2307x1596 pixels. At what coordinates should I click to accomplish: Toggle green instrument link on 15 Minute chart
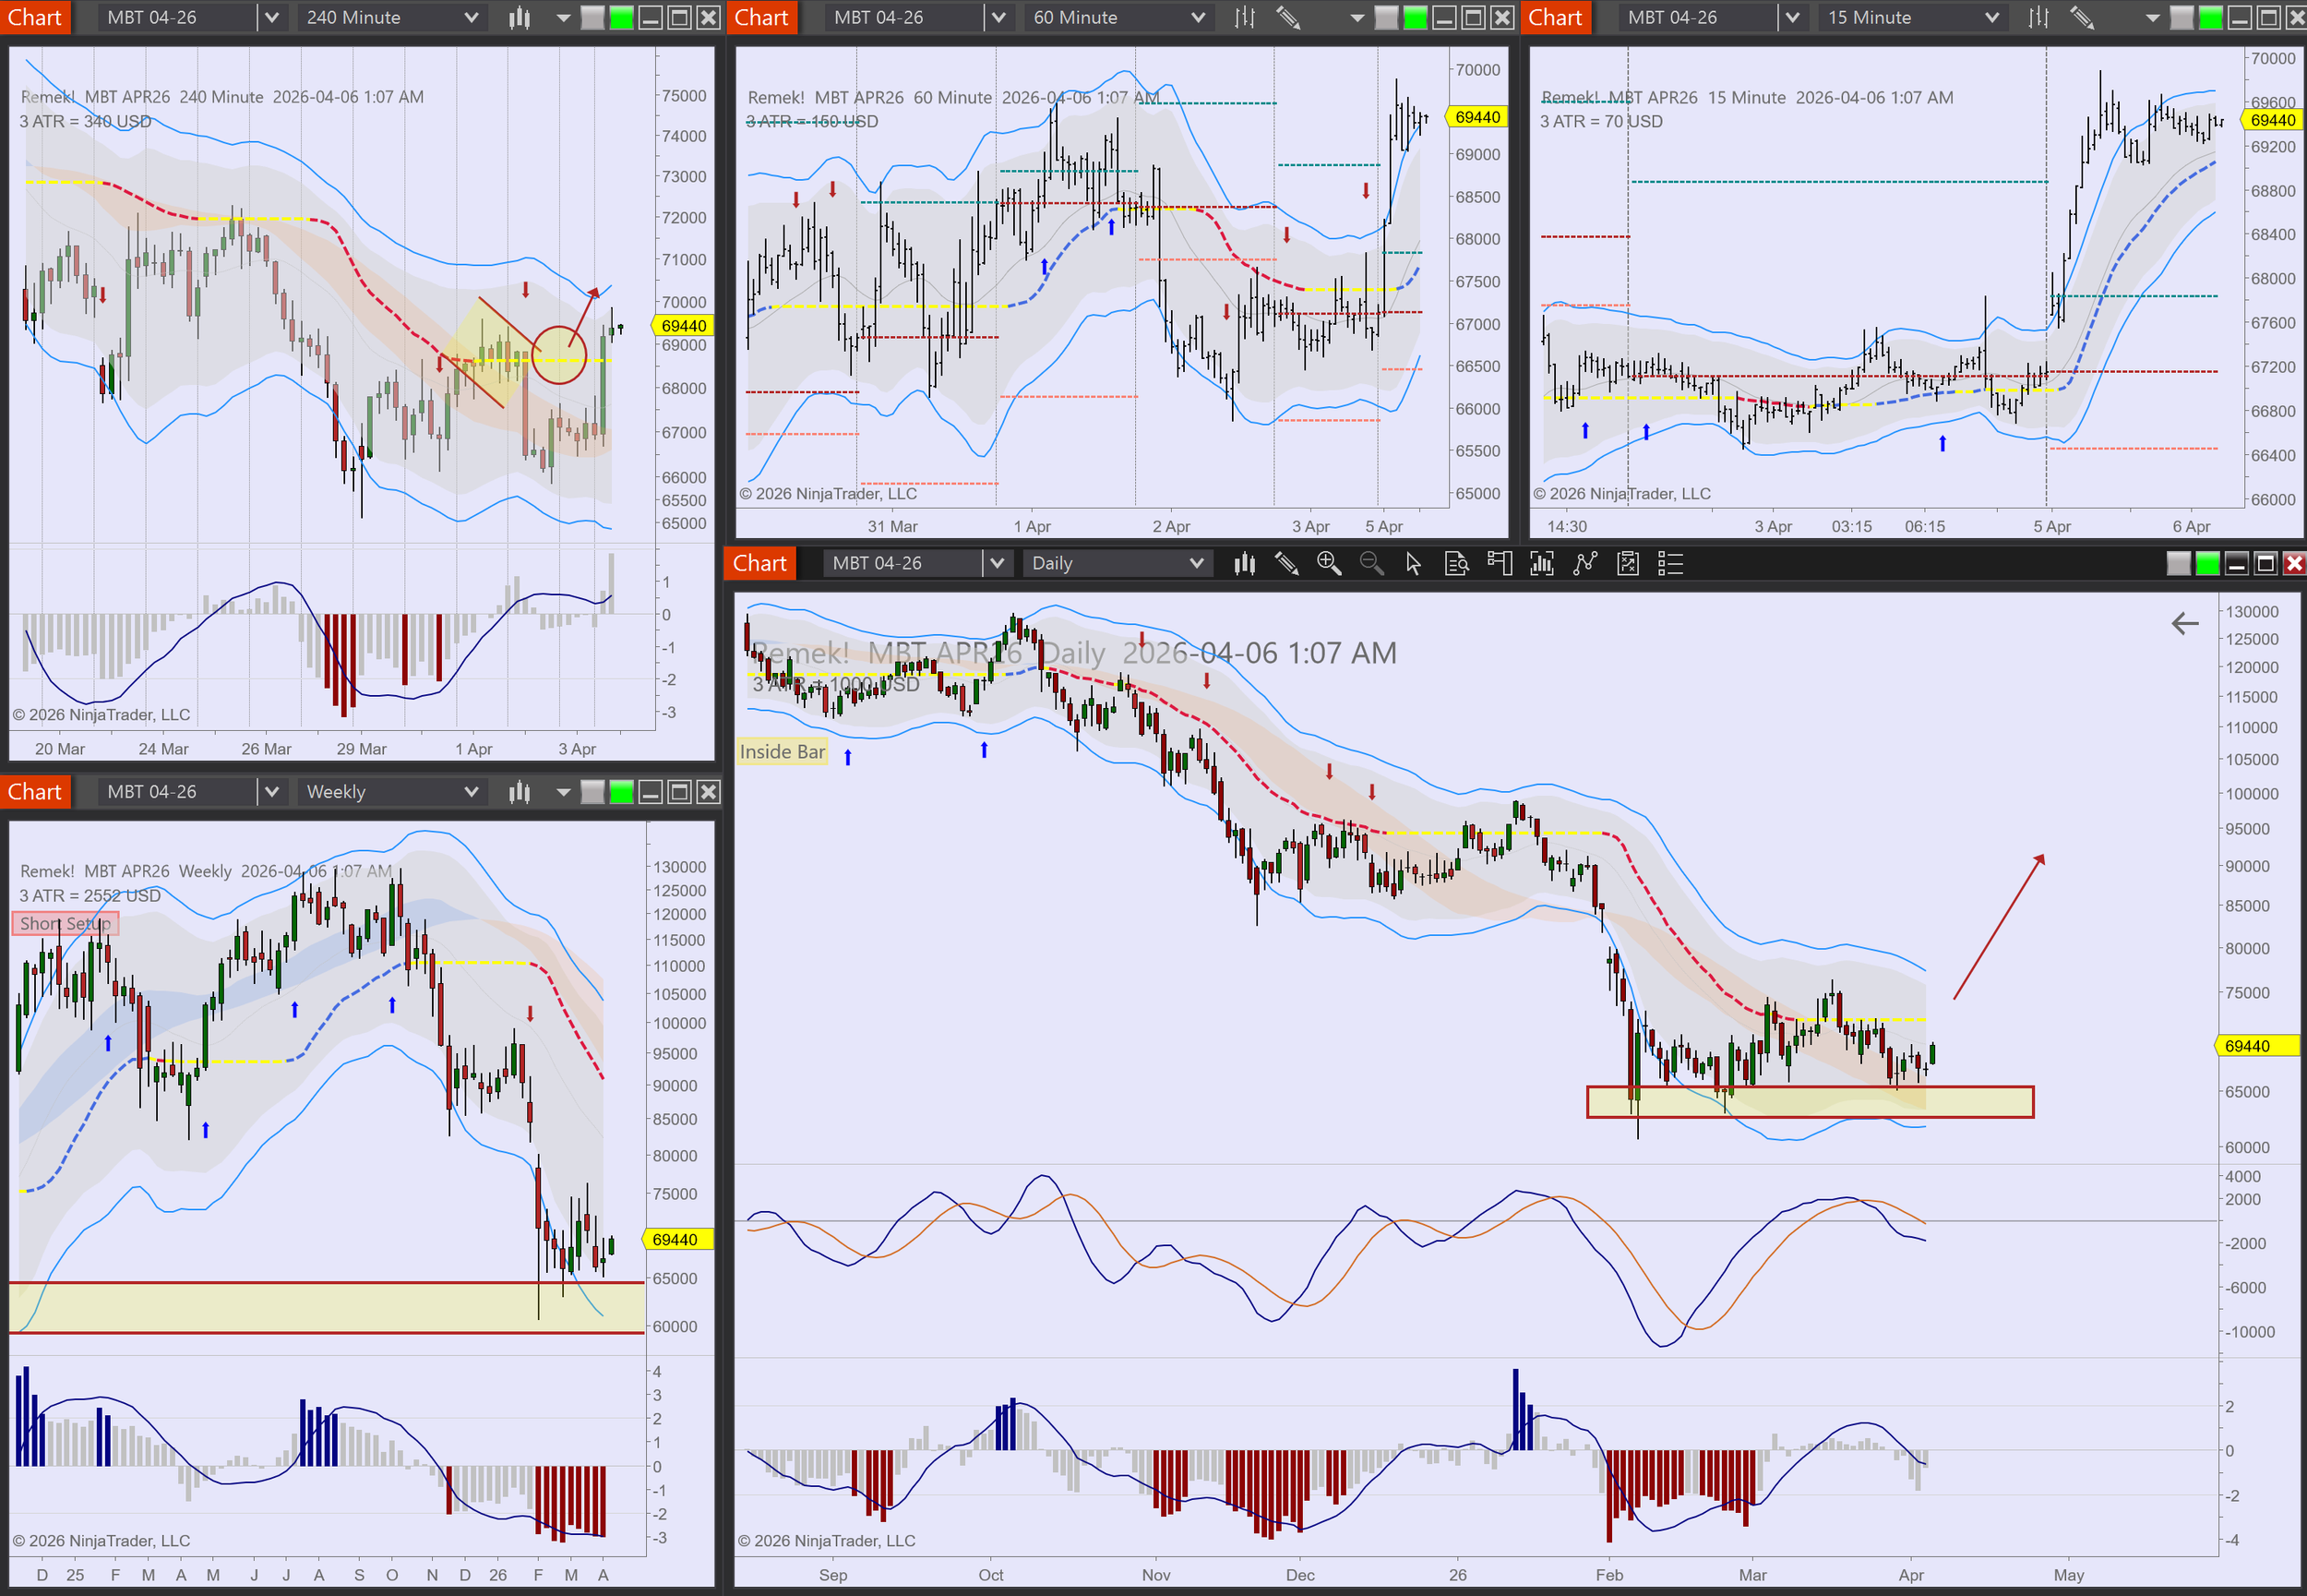2211,18
